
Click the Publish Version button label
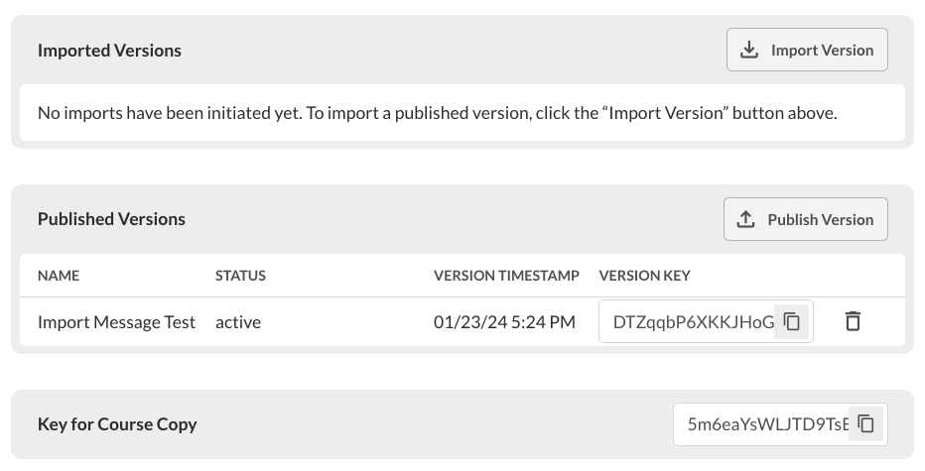(821, 219)
